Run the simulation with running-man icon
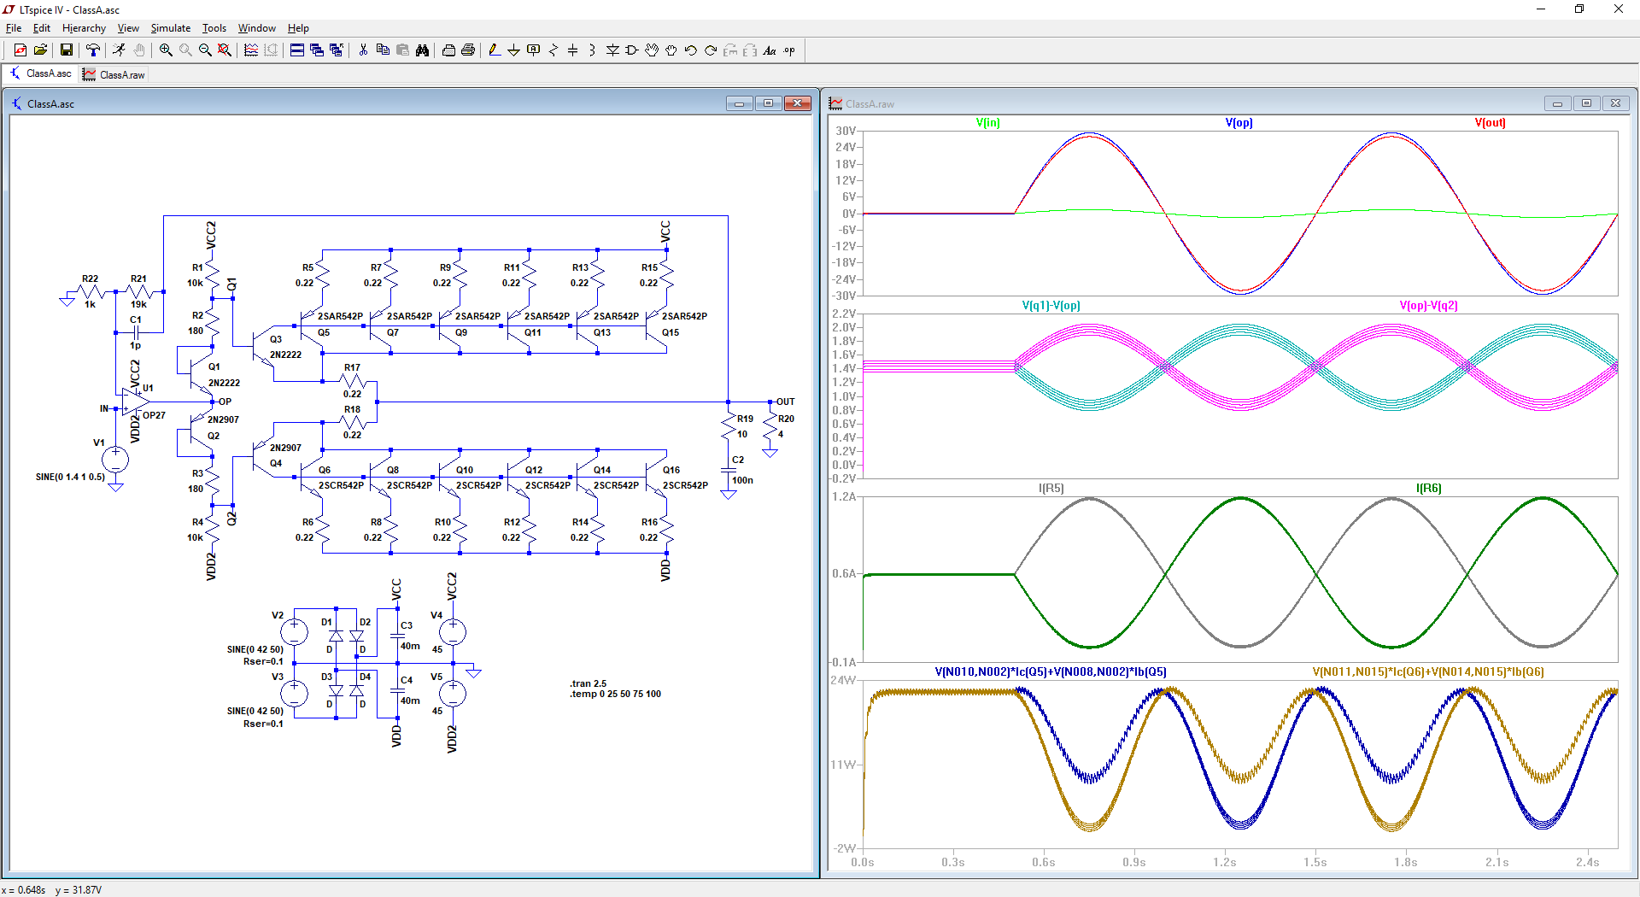Image resolution: width=1640 pixels, height=897 pixels. (119, 50)
